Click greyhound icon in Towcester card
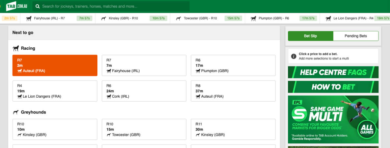This screenshot has height=148, width=390. tap(109, 135)
